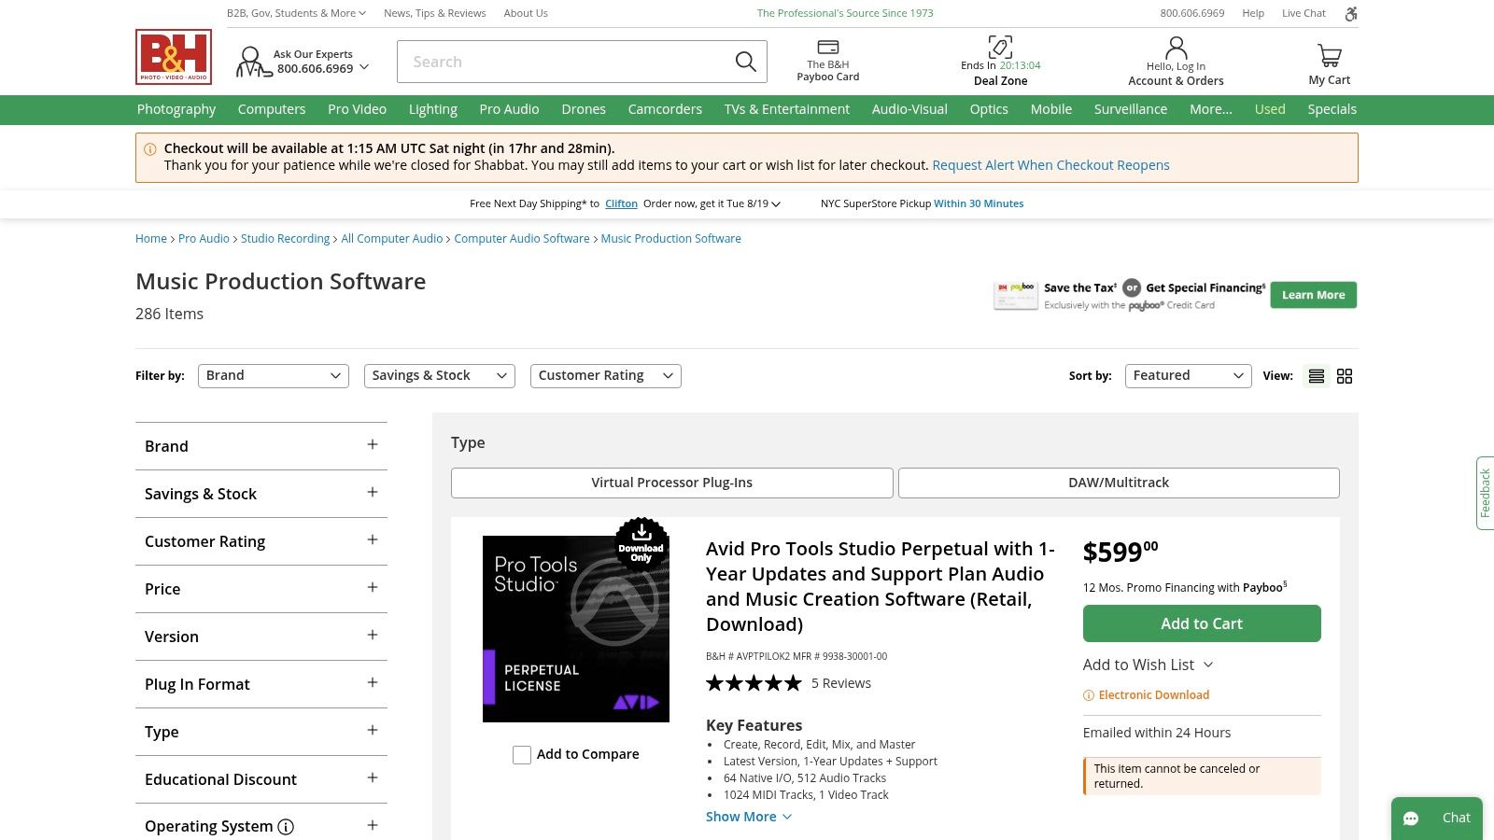This screenshot has height=840, width=1494.
Task: Open the Used menu item
Action: (x=1270, y=109)
